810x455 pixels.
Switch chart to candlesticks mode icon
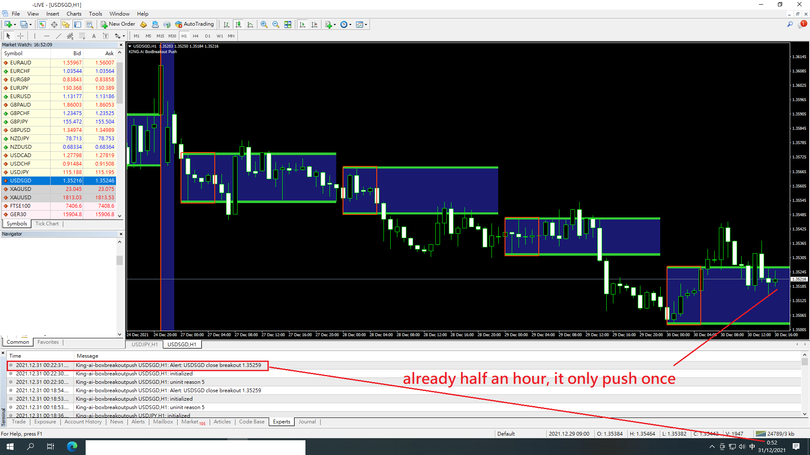coord(238,24)
